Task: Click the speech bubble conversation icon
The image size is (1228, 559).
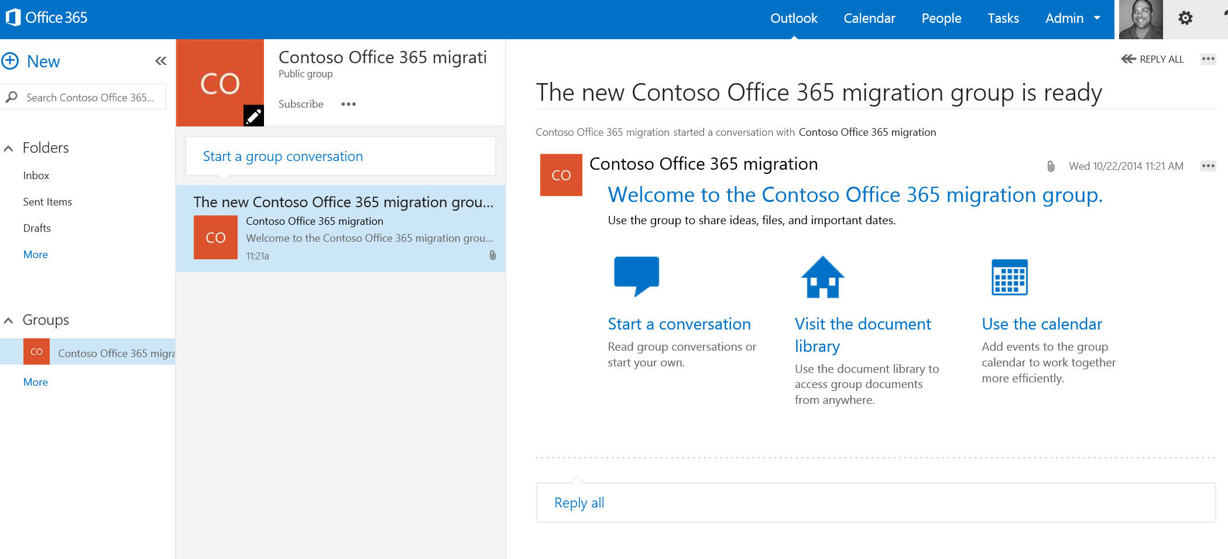Action: pyautogui.click(x=636, y=276)
